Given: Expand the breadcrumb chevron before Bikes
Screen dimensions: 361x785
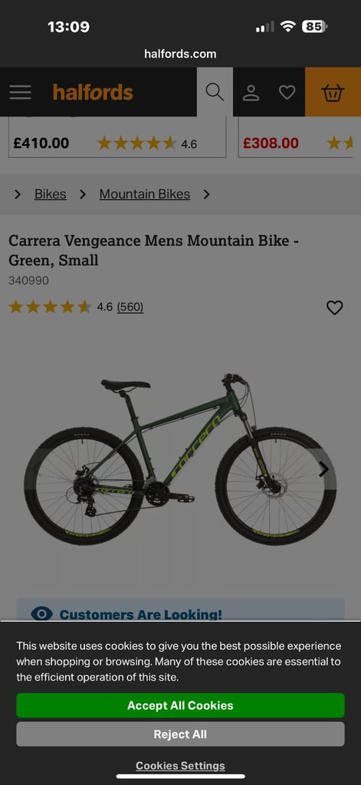Looking at the screenshot, I should (18, 194).
